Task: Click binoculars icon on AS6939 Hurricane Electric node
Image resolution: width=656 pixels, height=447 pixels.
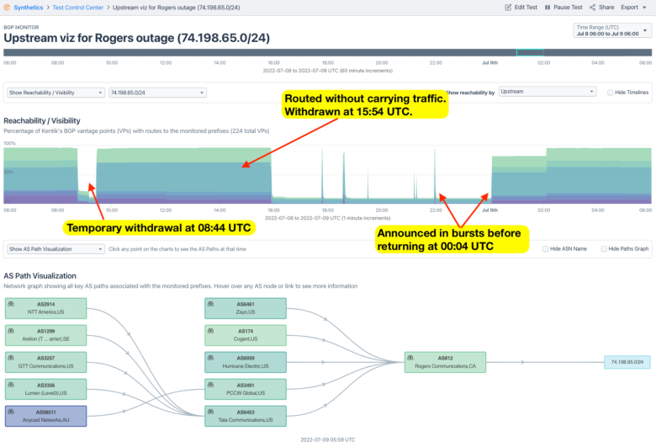Action: tap(211, 358)
